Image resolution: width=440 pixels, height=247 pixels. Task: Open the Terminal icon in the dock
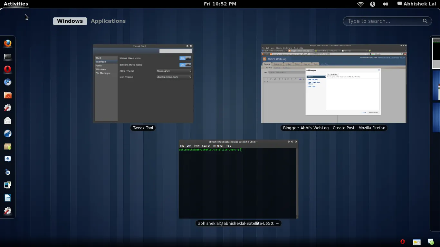pos(7,57)
